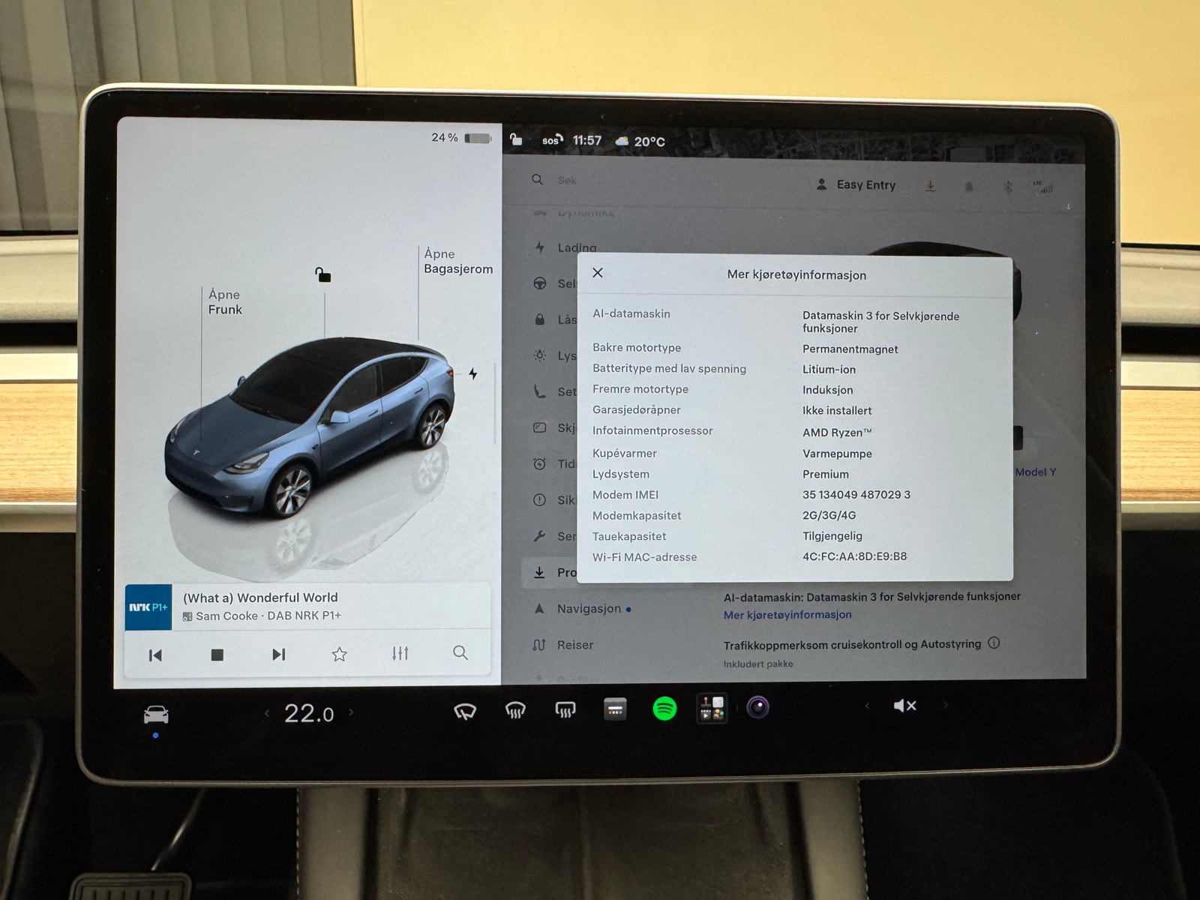
Task: Open the Toybox arcade app
Action: click(712, 708)
